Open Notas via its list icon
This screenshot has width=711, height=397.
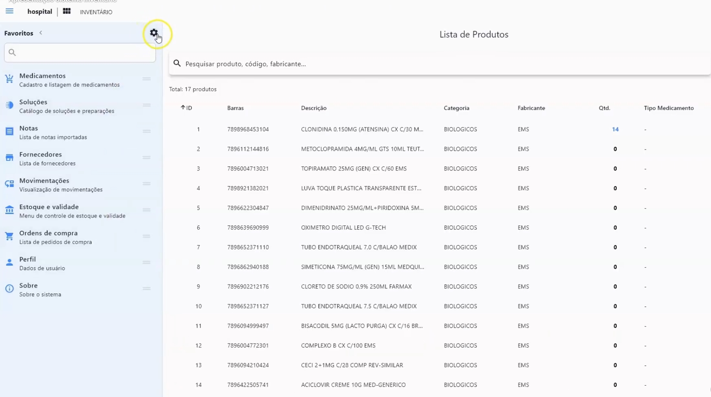pos(9,131)
